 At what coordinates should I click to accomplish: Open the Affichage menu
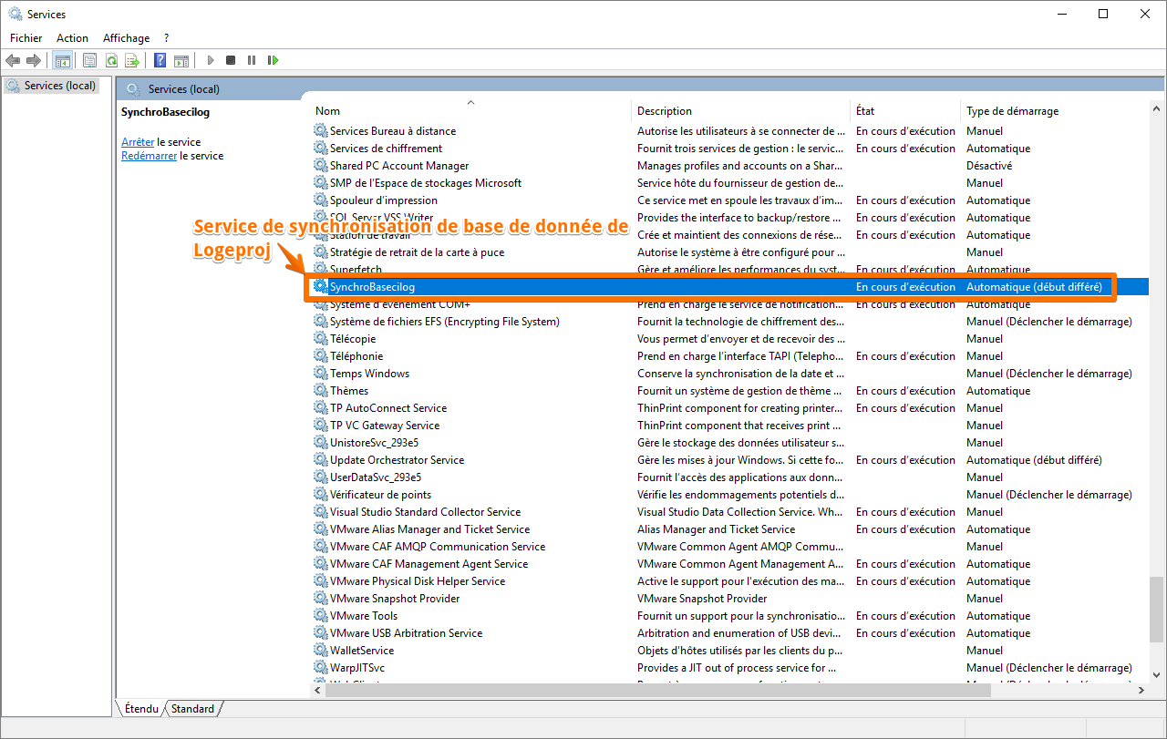click(x=126, y=38)
